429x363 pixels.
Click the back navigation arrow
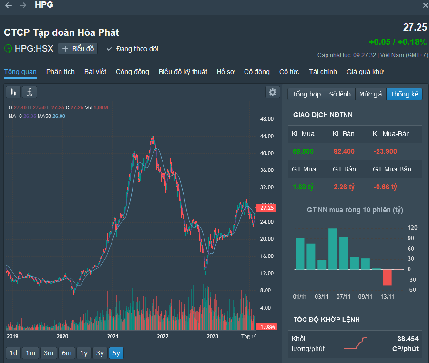(x=9, y=5)
